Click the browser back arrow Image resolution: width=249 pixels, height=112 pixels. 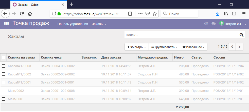(5, 14)
